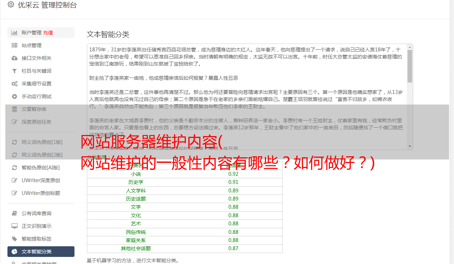
Task: Click the 文化 category cell
Action: click(x=136, y=215)
